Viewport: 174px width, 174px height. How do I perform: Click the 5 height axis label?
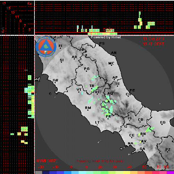(30, 30)
